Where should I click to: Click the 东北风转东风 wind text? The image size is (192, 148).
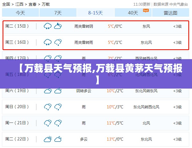point(146,91)
